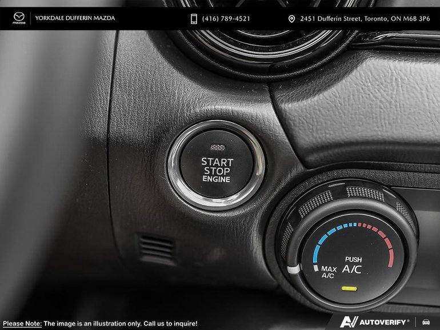This screenshot has height=330, width=440.
Task: Open the 2451 Dufferin Street address
Action: 365,19
